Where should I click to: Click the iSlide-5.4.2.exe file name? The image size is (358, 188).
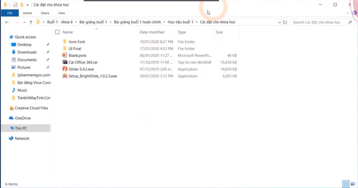tap(81, 69)
